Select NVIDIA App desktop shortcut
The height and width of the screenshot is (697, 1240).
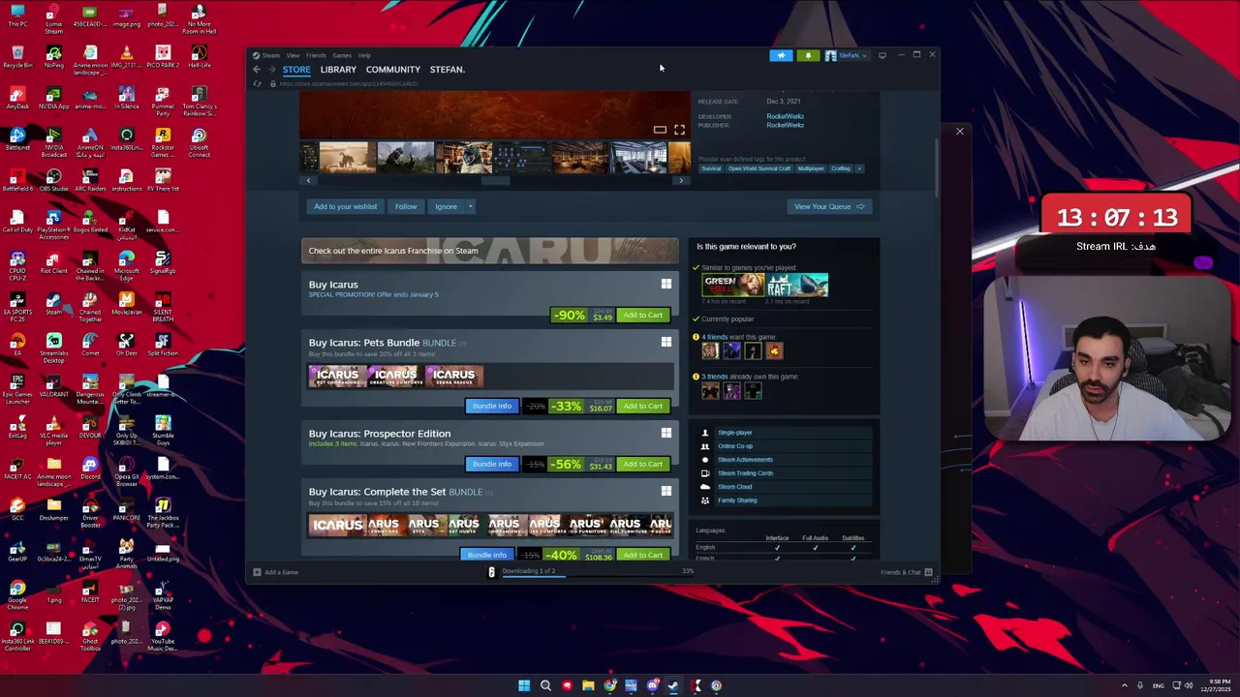coord(53,97)
